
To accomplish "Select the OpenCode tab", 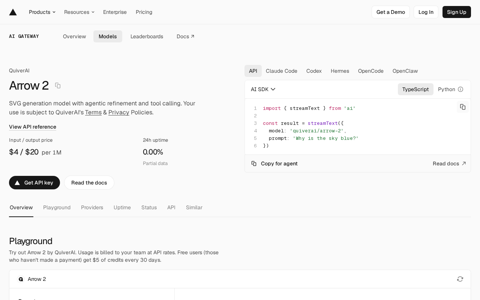I will tap(371, 71).
